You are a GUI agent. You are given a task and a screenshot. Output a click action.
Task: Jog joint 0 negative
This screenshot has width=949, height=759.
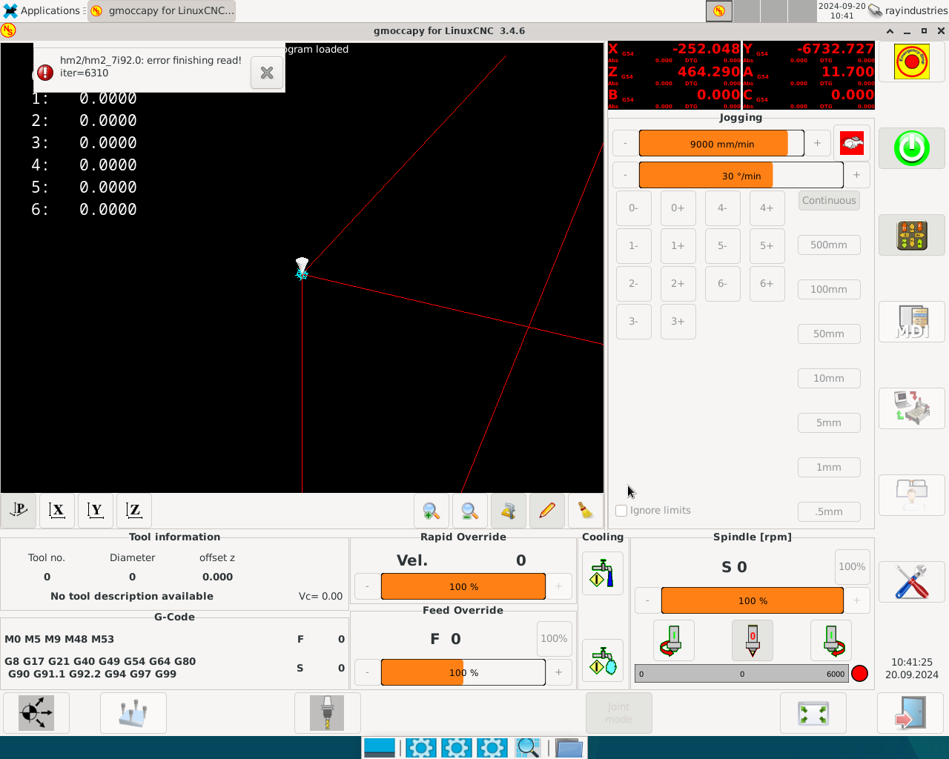(x=634, y=208)
